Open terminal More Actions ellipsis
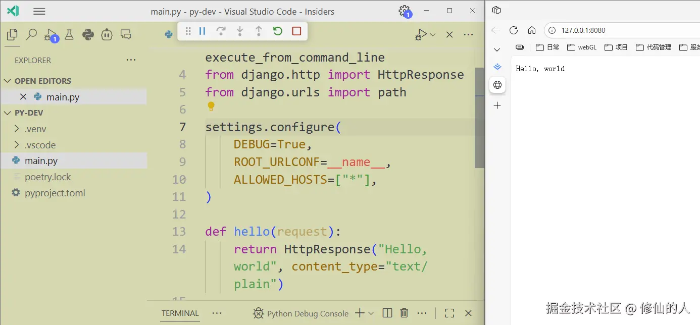700x325 pixels. (x=421, y=313)
